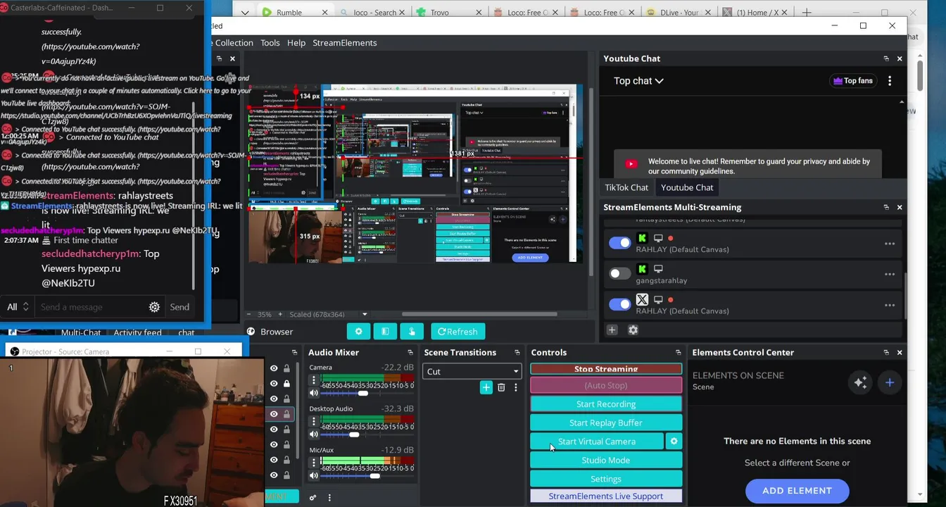Click Stop Streaming button

[x=606, y=369]
